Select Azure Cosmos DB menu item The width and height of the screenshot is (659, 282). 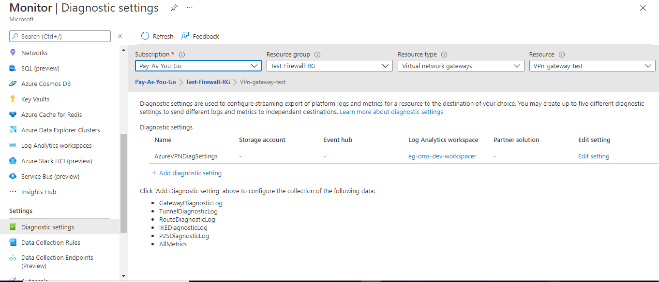[46, 84]
